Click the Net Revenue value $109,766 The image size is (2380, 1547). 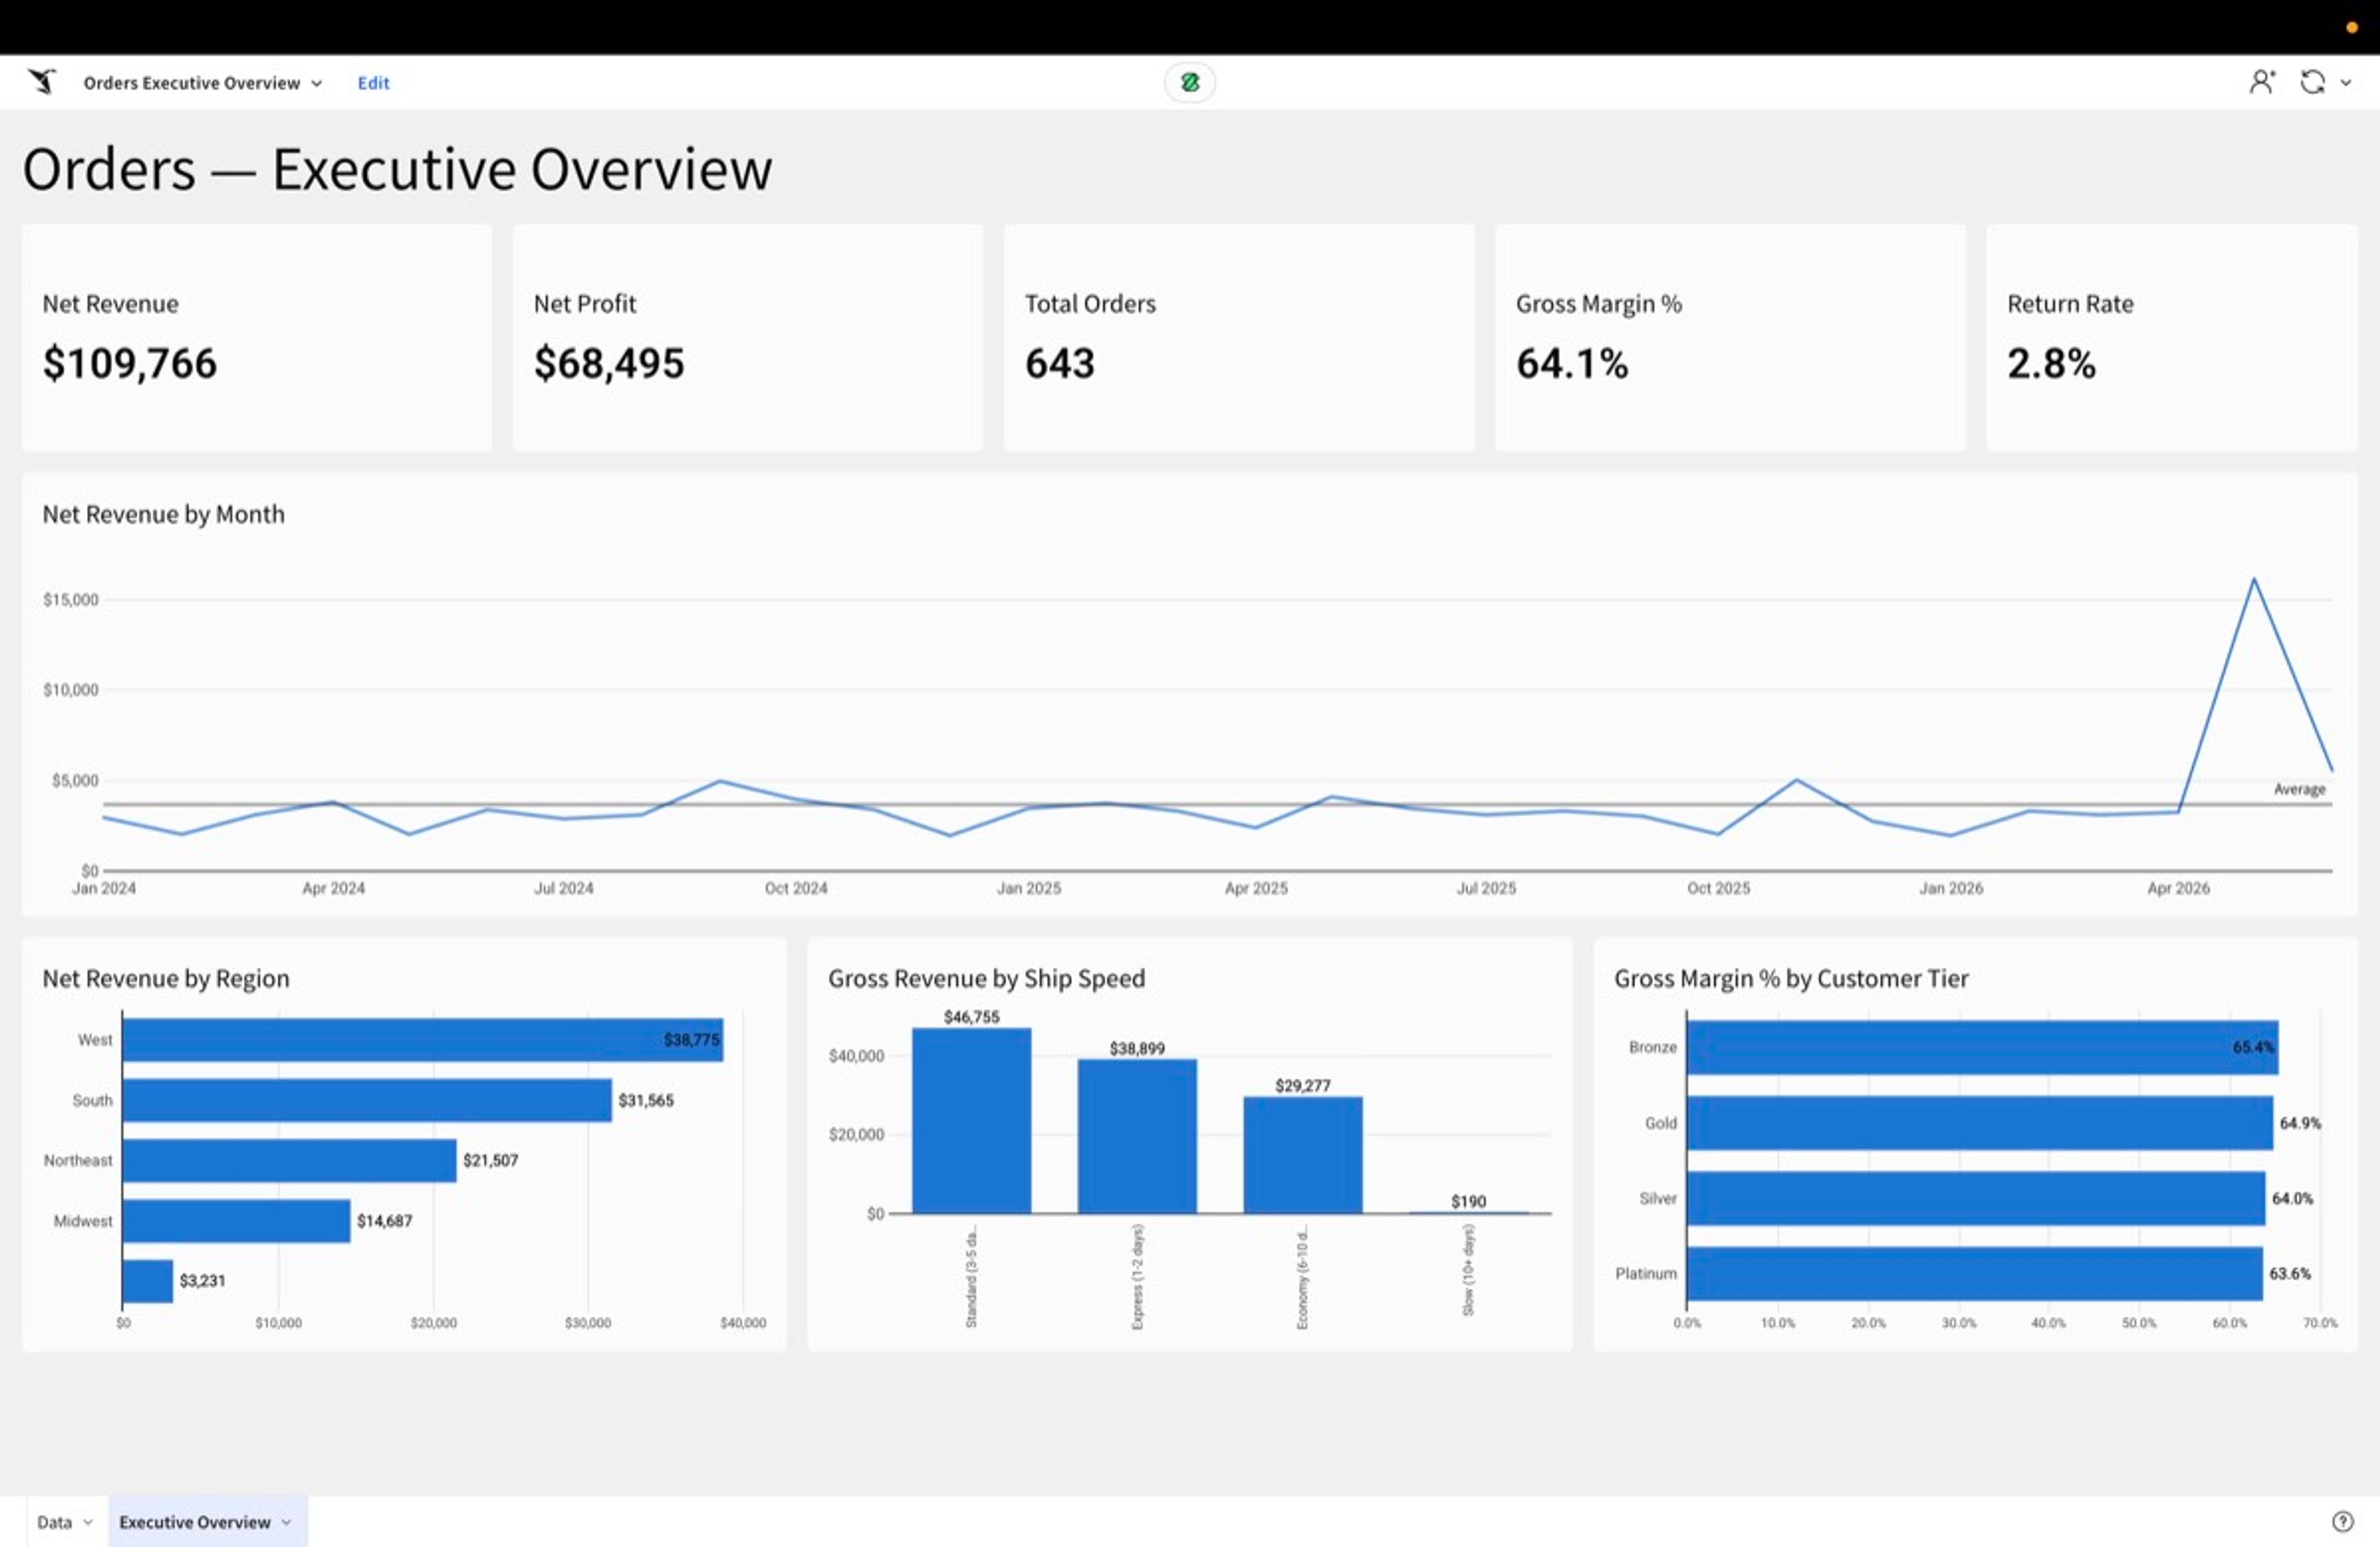(x=129, y=363)
